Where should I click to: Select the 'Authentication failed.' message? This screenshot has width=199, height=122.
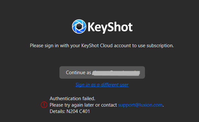point(72,99)
